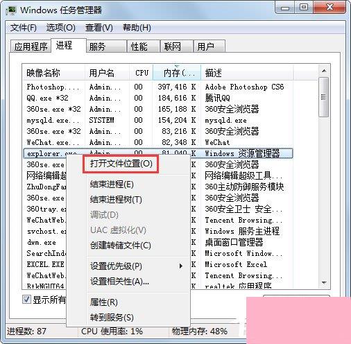This screenshot has width=351, height=344.
Task: Click the Windows 服务主进程 description
Action: pos(242,231)
